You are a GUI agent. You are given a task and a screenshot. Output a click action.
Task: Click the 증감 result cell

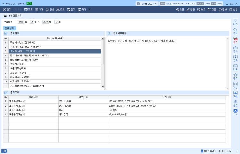tap(83, 110)
